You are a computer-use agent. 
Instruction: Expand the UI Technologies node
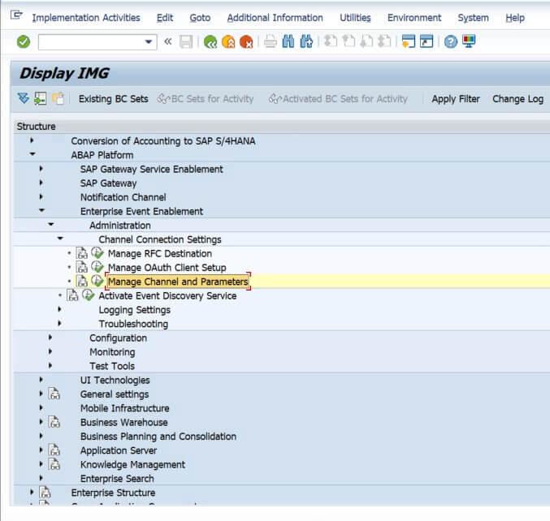tap(41, 380)
